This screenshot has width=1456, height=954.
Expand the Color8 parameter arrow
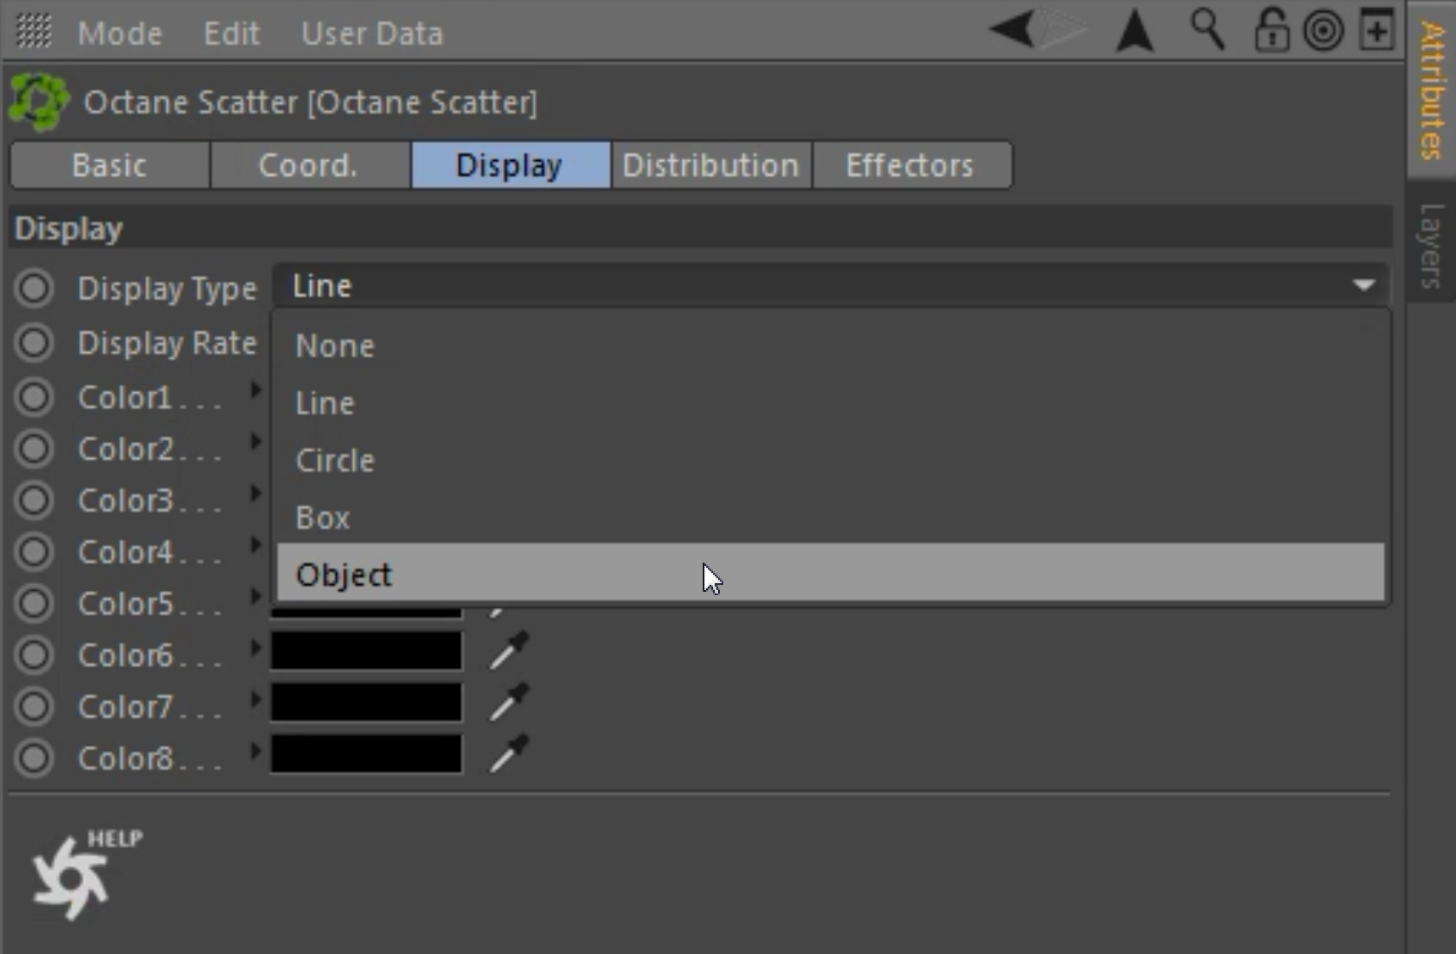click(255, 751)
